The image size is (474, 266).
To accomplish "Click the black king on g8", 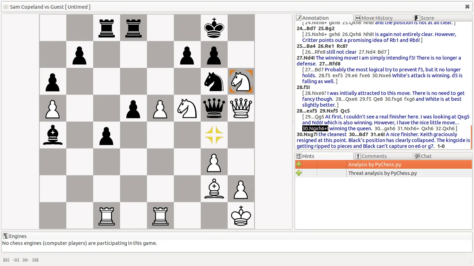I will click(x=214, y=28).
